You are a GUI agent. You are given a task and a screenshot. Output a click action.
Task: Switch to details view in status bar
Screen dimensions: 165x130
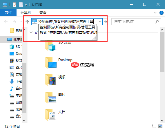coord(154,126)
